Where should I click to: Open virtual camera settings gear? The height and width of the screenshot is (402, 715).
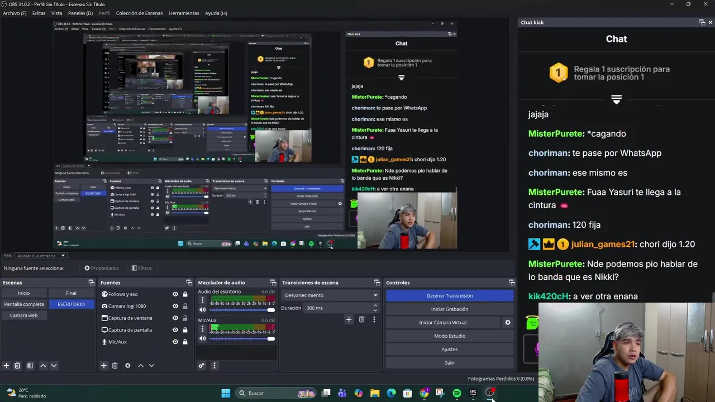[508, 322]
